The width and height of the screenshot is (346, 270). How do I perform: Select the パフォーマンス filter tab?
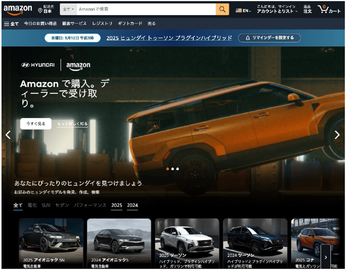pyautogui.click(x=90, y=205)
